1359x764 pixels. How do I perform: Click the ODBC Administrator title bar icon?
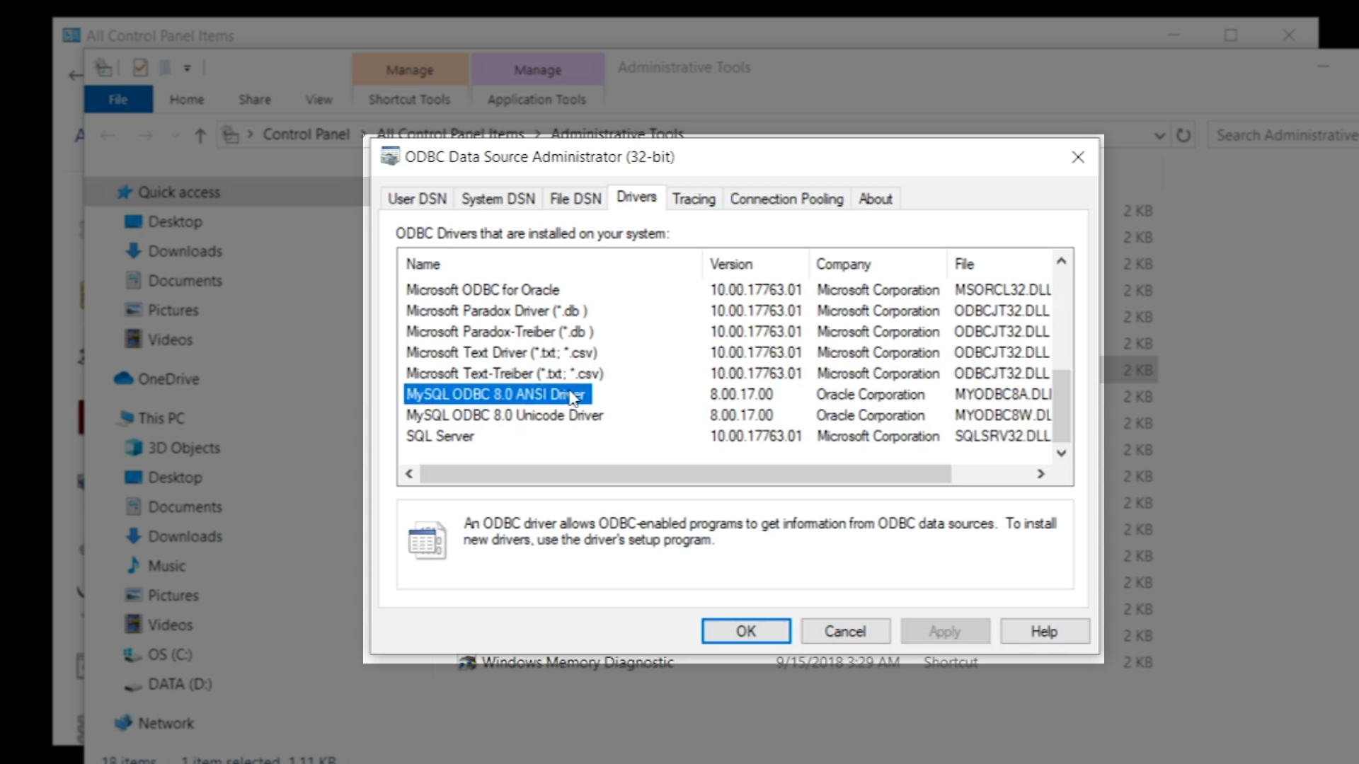coord(389,156)
